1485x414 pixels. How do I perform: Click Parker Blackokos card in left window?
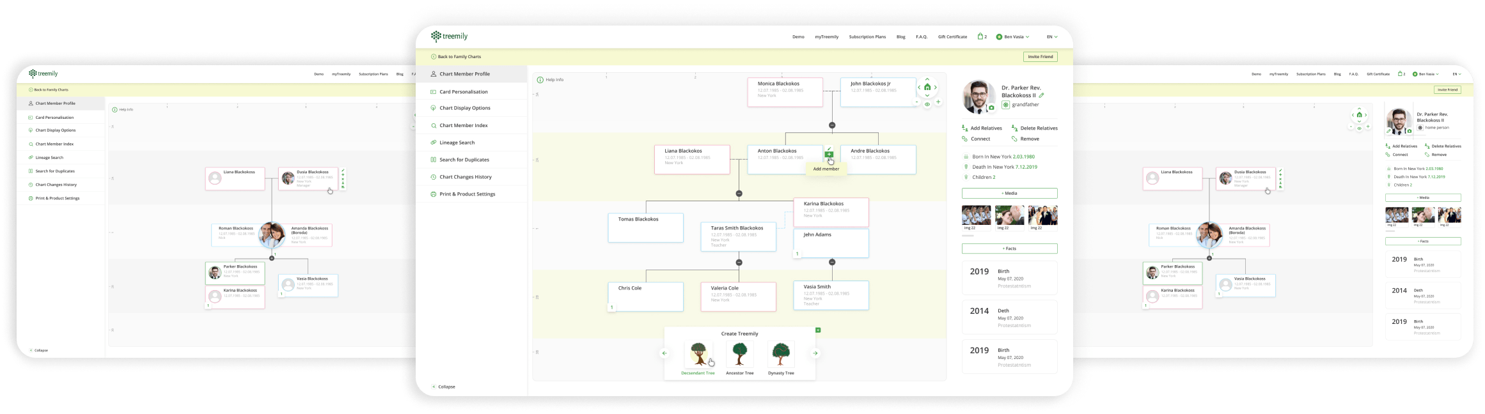click(235, 273)
